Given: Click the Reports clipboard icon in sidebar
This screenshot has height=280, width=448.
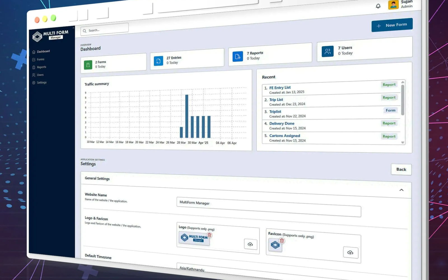Looking at the screenshot, I should [x=34, y=67].
